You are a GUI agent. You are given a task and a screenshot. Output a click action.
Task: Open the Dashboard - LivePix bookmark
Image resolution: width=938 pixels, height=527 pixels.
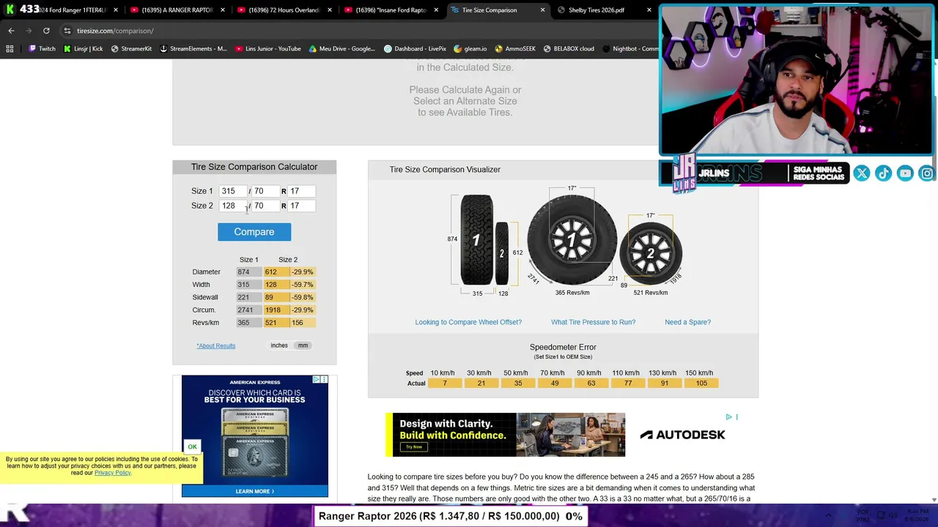point(415,49)
